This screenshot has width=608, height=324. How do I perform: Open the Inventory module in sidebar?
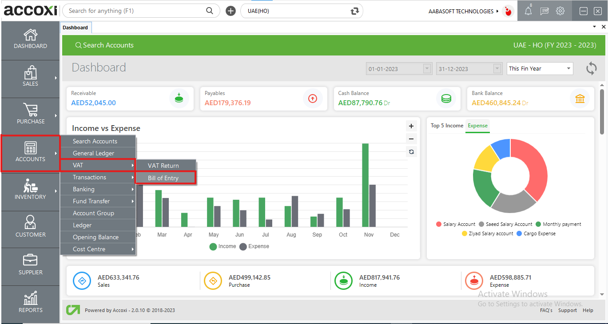point(30,190)
